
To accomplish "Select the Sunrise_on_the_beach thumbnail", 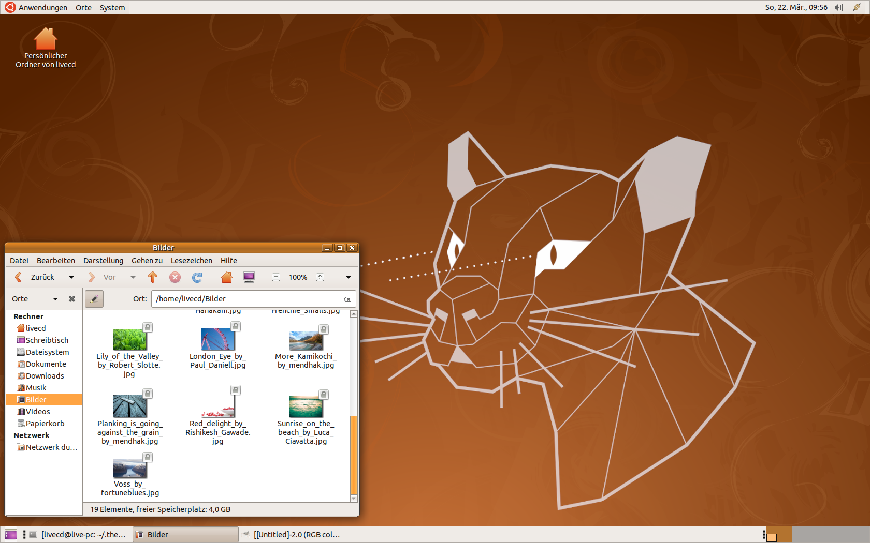I will (306, 407).
